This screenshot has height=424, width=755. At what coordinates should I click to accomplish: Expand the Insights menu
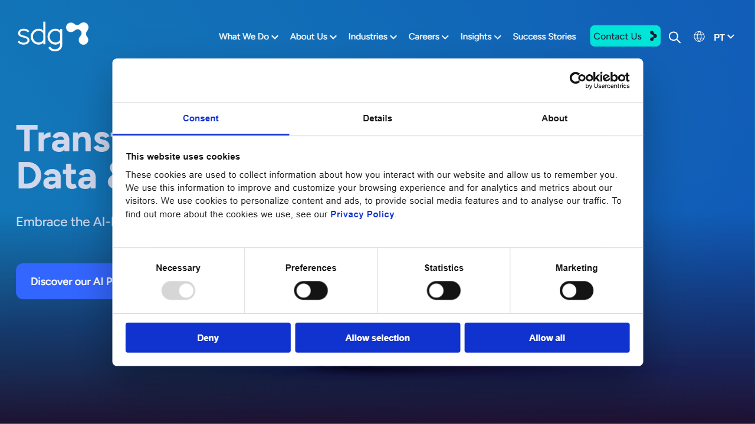[481, 37]
